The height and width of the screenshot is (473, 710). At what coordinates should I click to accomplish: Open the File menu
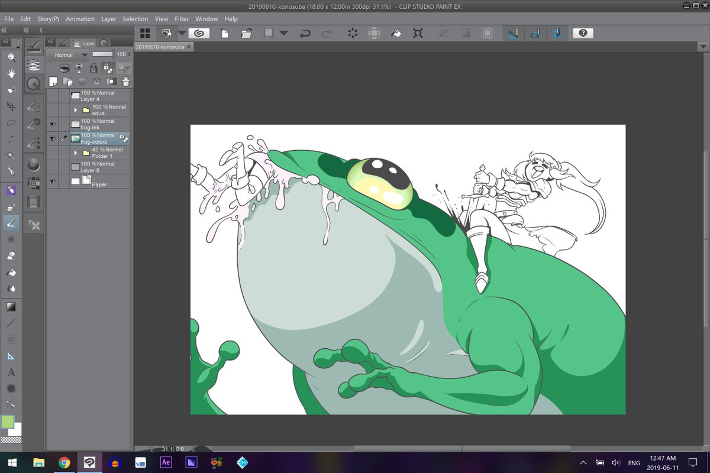tap(8, 19)
